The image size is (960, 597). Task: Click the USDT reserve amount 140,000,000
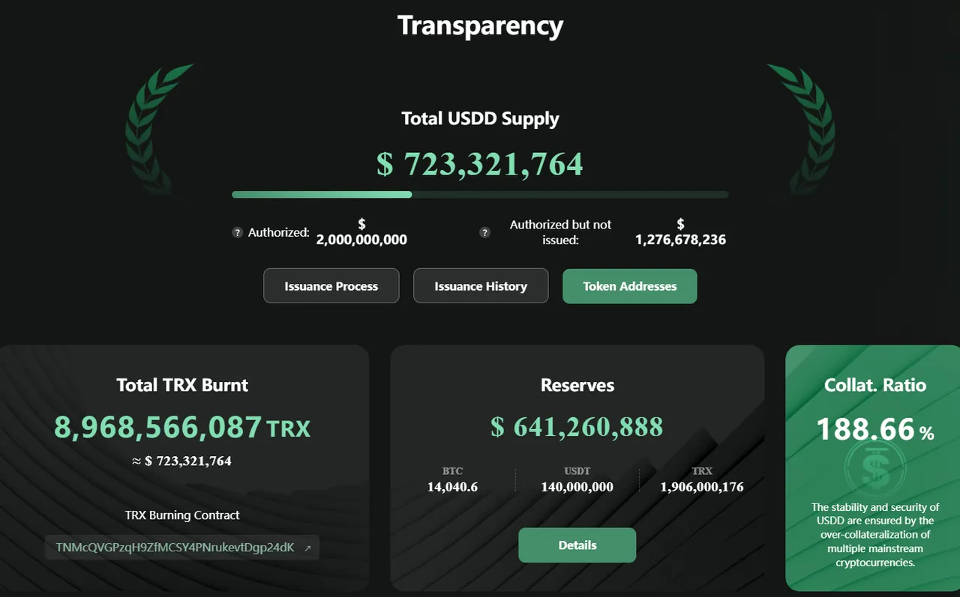click(x=577, y=487)
